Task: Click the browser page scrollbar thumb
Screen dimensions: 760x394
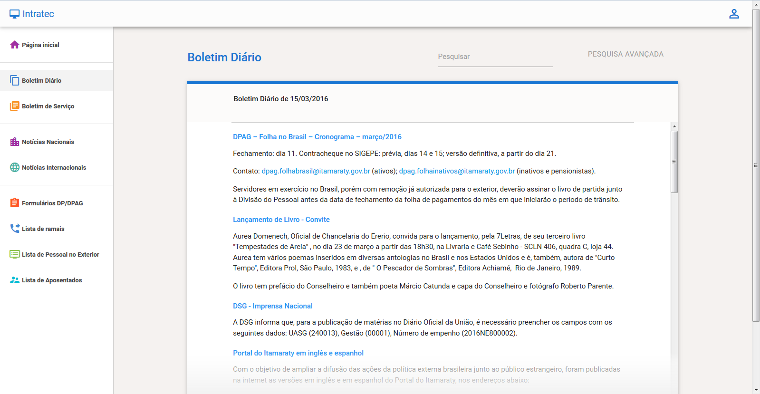Action: (x=756, y=165)
